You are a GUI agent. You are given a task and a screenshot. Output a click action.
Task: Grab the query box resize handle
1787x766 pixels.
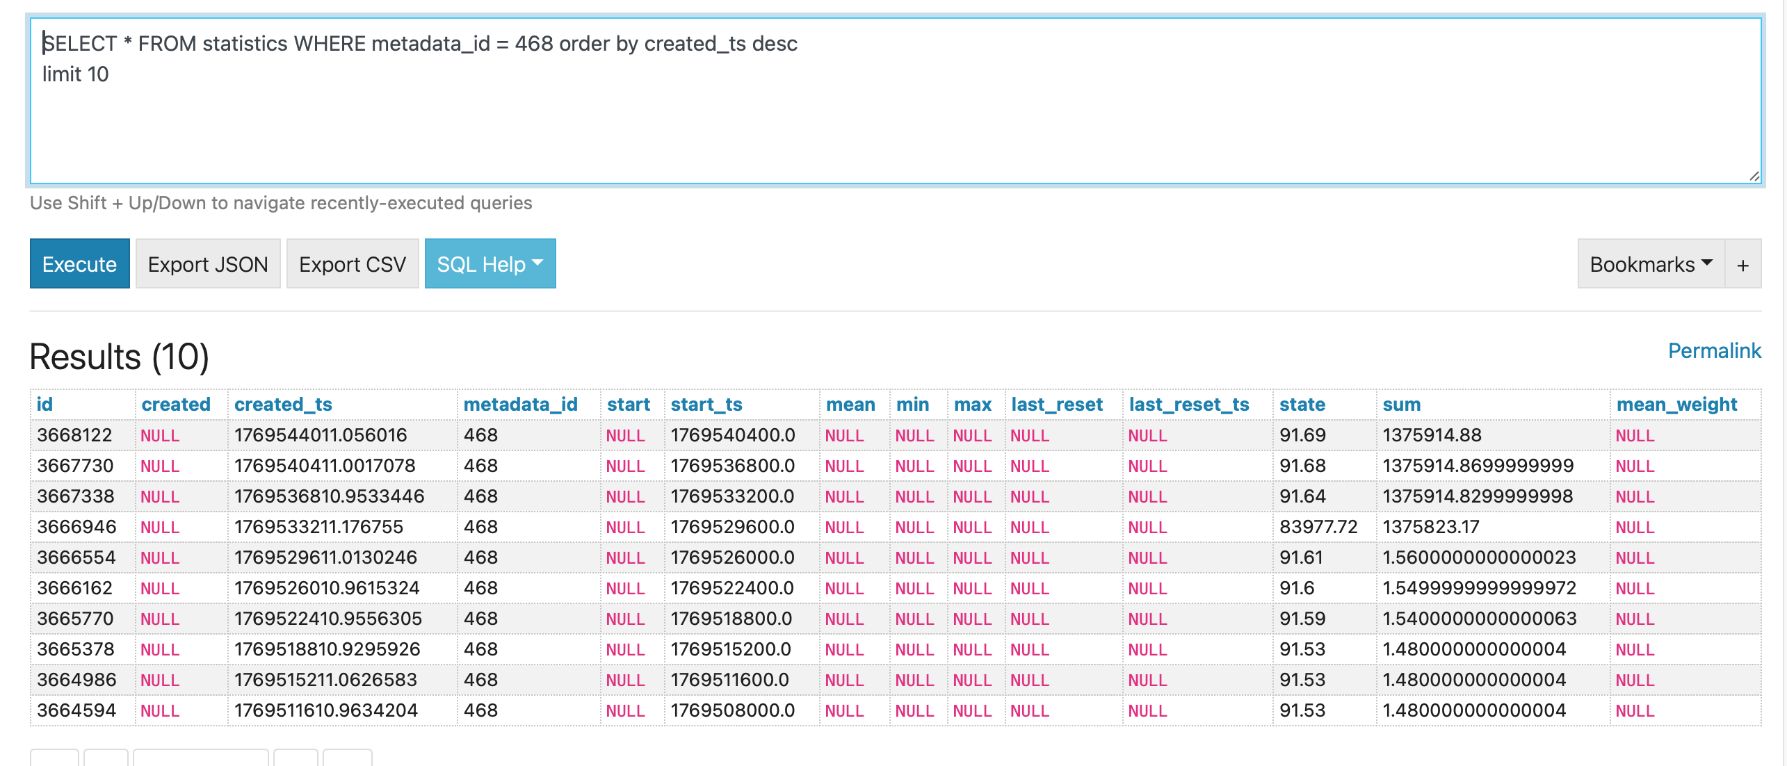pyautogui.click(x=1754, y=177)
